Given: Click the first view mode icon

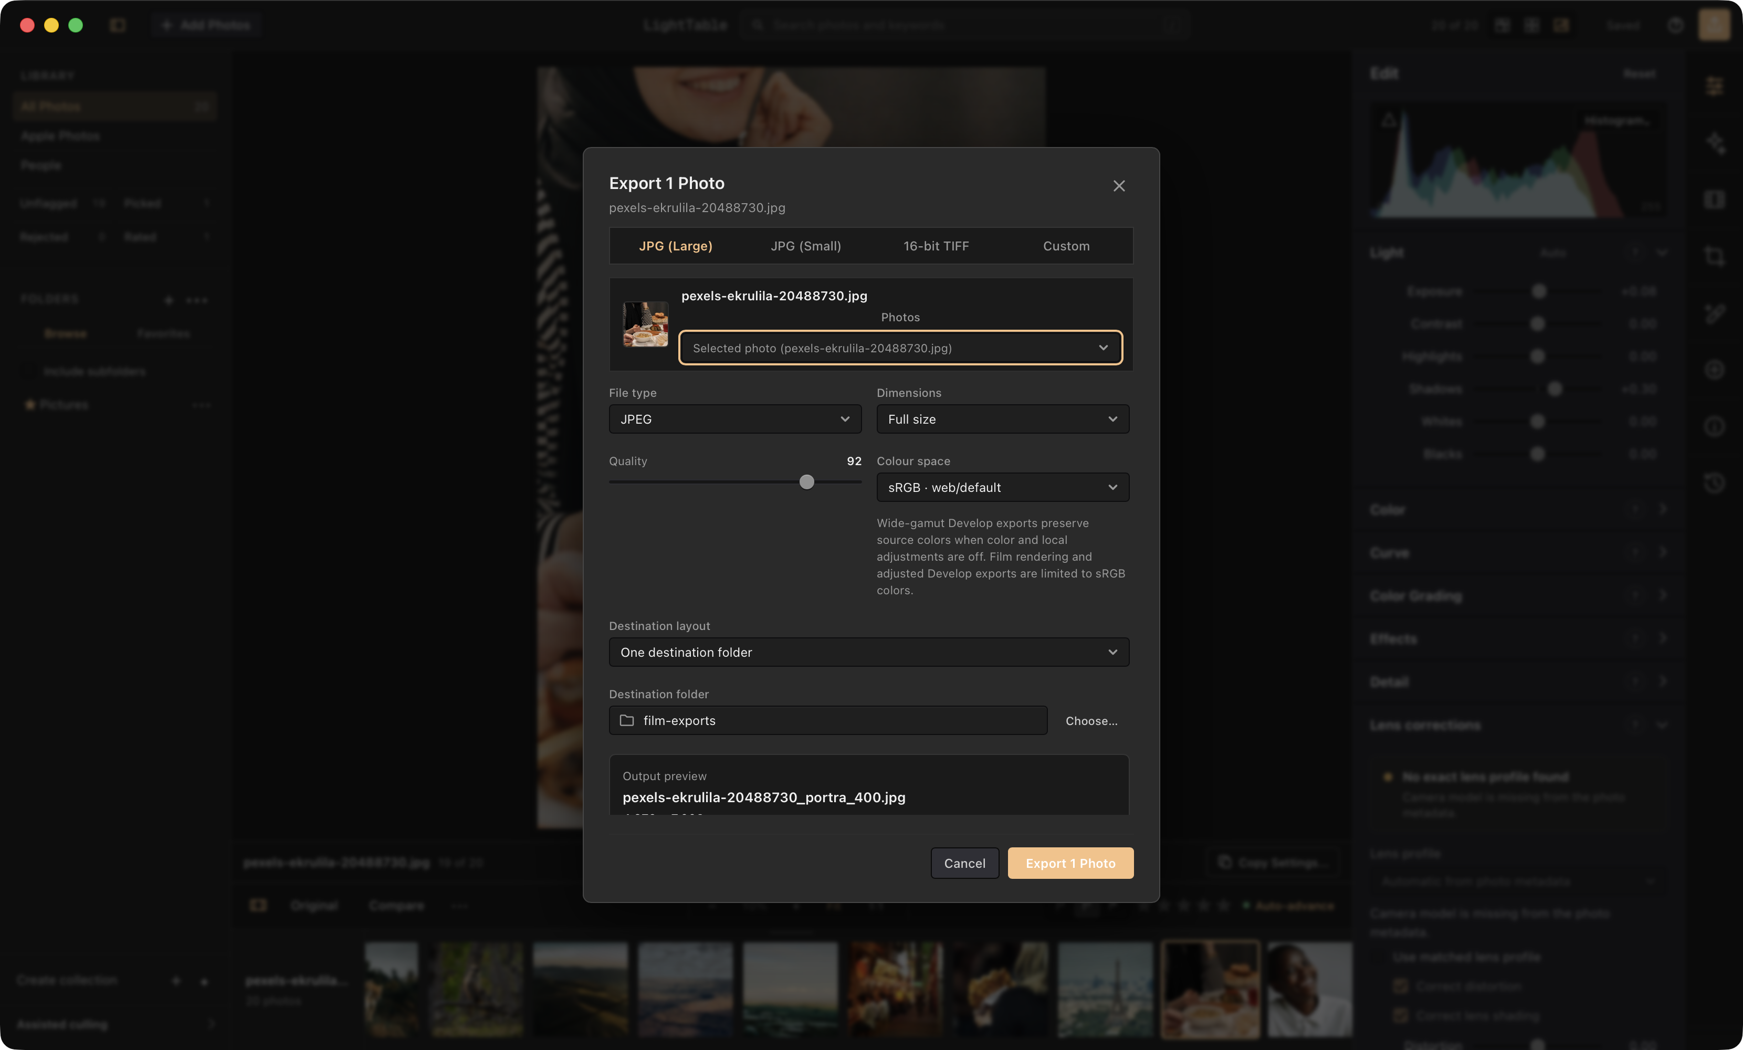Looking at the screenshot, I should [x=1502, y=26].
